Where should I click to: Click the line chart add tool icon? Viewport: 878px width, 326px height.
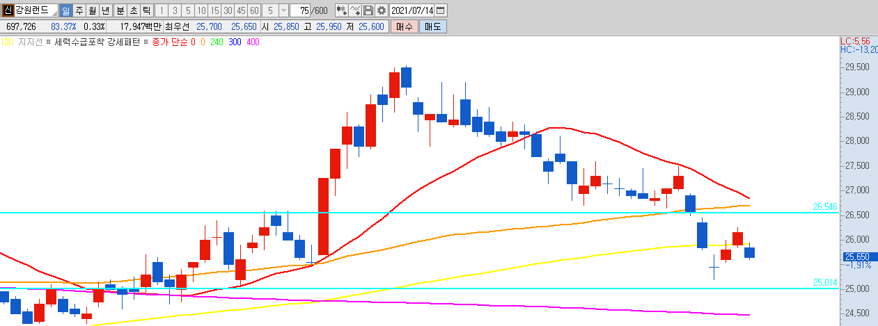[x=355, y=10]
